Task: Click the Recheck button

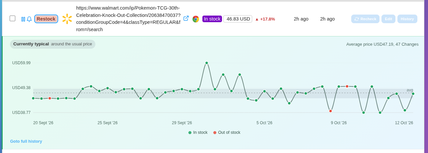Action: click(x=365, y=19)
